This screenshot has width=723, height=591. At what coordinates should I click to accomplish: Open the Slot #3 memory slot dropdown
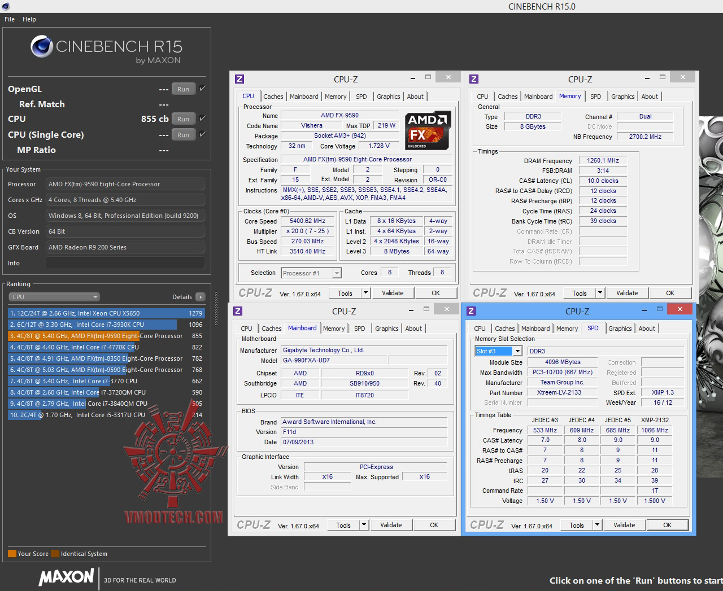[x=498, y=351]
